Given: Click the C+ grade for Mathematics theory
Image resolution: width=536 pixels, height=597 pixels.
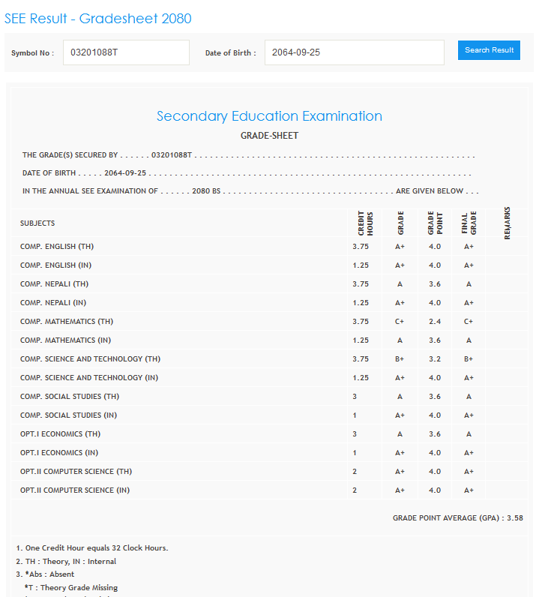Looking at the screenshot, I should pos(400,322).
